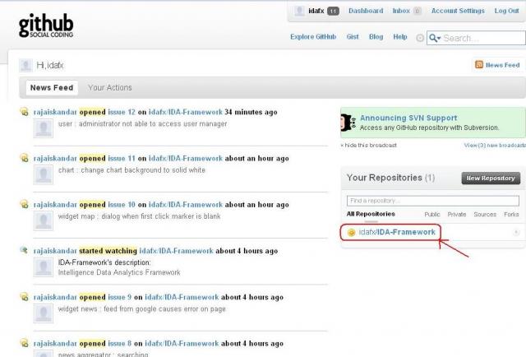Viewport: 526px width, 357px height.
Task: Open idafx/IDA-Framework link in started watching entry
Action: 176,251
